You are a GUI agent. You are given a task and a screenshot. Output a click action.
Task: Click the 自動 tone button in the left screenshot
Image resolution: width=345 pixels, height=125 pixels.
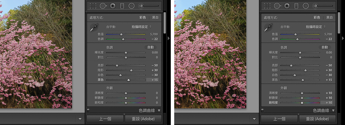(150, 47)
